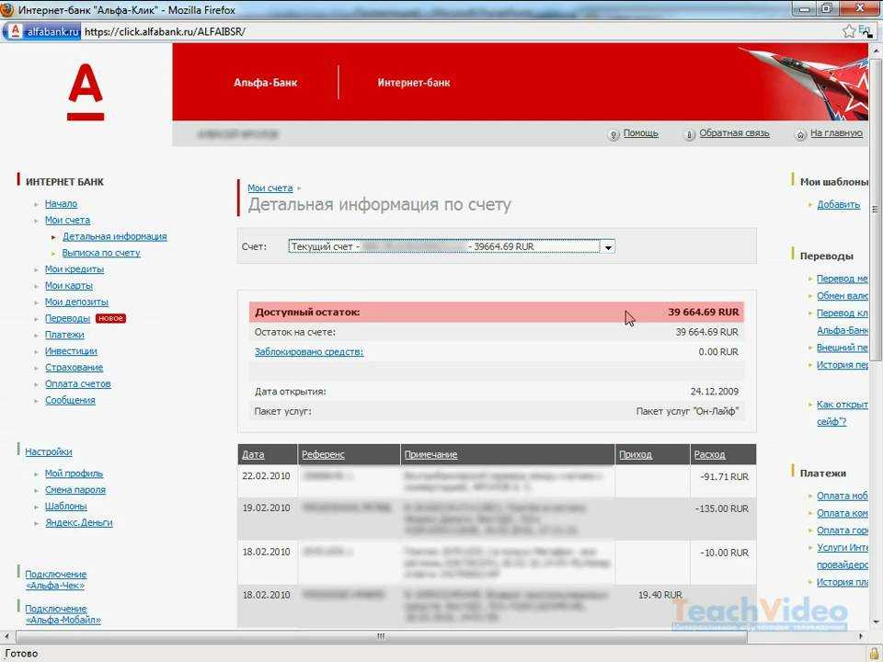
Task: Click the home icon beside На главную
Action: tap(800, 135)
